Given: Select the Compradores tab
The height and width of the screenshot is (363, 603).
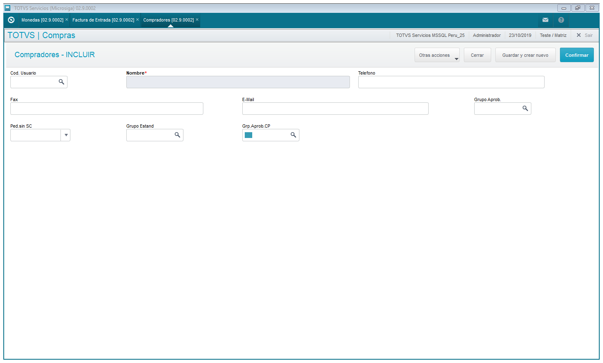Looking at the screenshot, I should coord(169,20).
